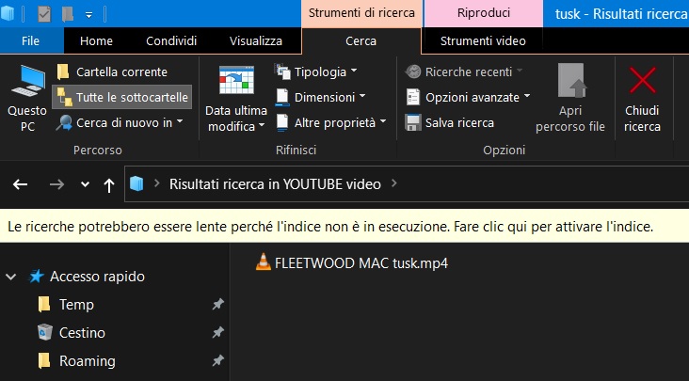The height and width of the screenshot is (381, 689).
Task: Expand chevron after YOUTUBE video breadcrumb
Action: [x=394, y=183]
